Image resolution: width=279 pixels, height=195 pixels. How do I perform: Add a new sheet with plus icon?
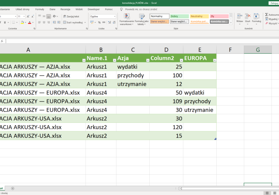(x=13, y=188)
